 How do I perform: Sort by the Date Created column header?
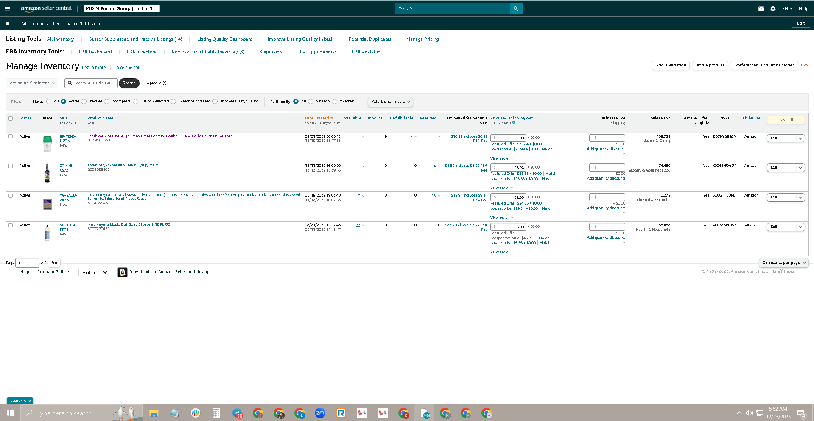pyautogui.click(x=319, y=118)
